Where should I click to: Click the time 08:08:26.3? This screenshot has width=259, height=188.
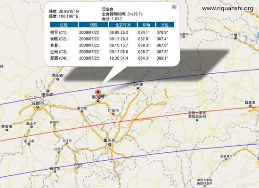(119, 32)
